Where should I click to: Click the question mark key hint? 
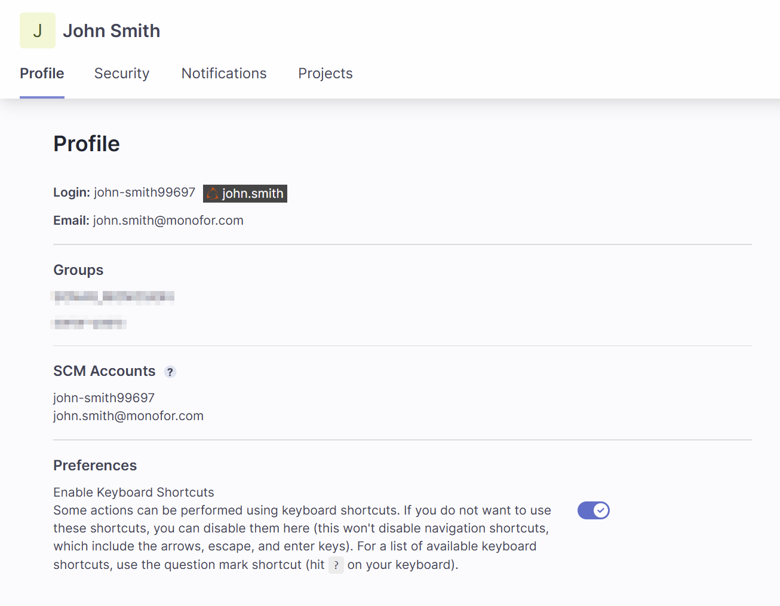click(x=336, y=565)
